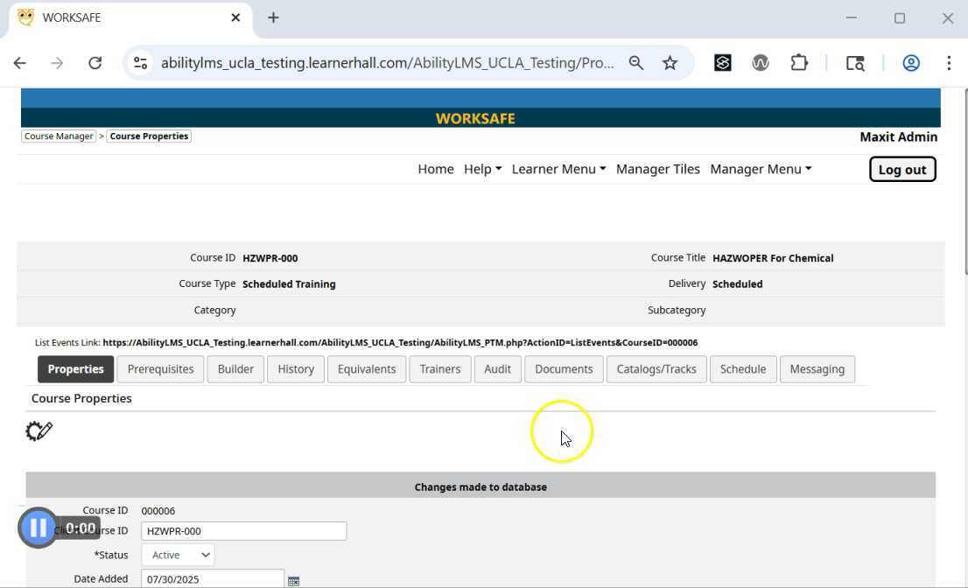View site information icon in address bar

pyautogui.click(x=140, y=63)
